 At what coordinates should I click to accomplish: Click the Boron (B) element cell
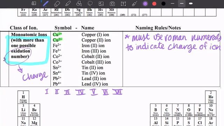pyautogui.click(x=156, y=110)
